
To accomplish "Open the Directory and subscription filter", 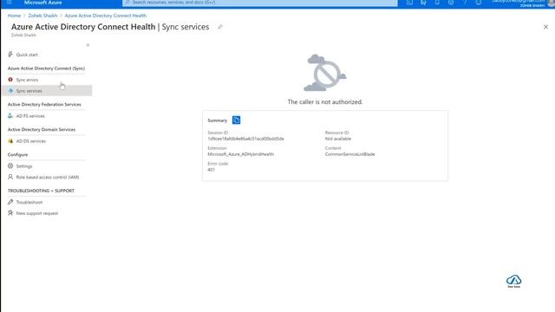I will coord(423,2).
